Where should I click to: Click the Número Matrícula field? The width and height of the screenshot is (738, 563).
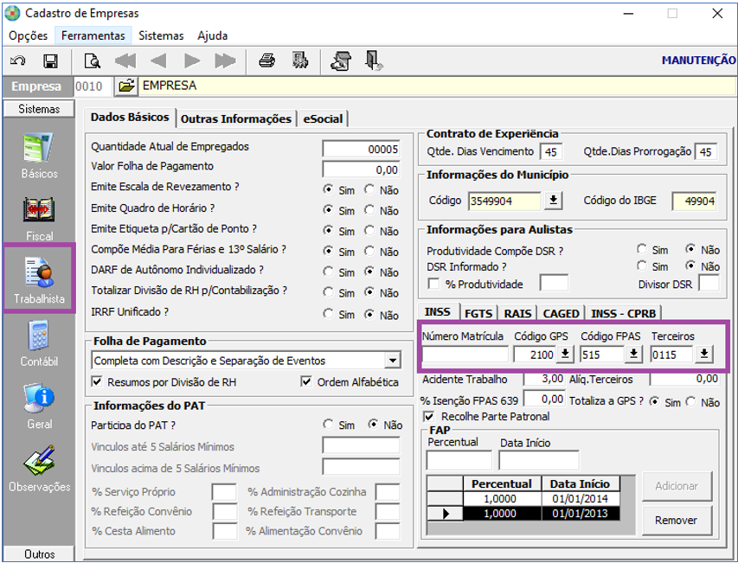(465, 355)
